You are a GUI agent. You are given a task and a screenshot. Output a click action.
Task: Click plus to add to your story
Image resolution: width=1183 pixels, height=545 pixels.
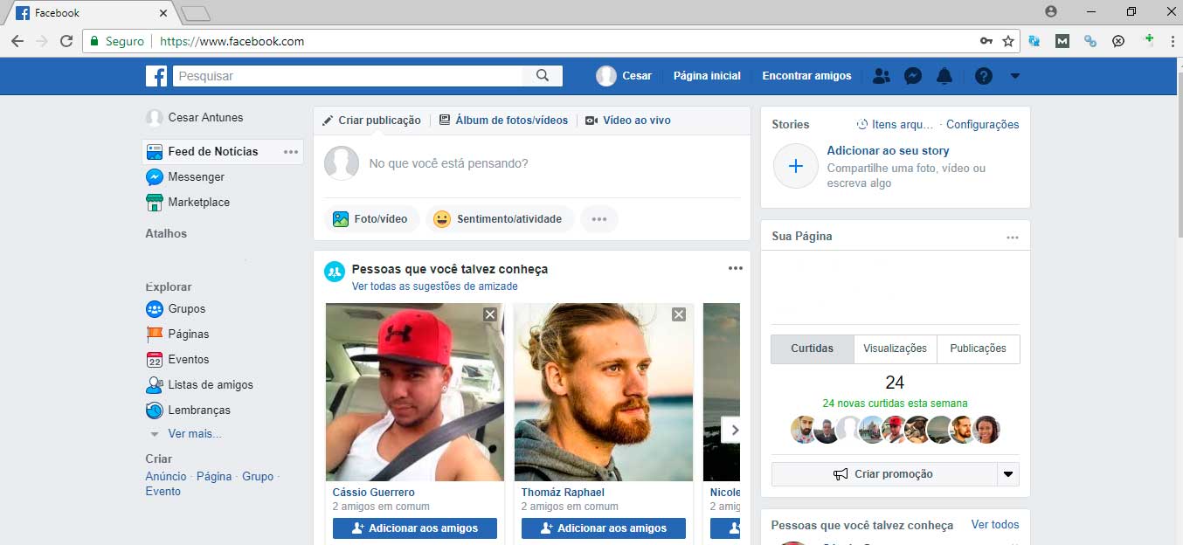coord(796,167)
